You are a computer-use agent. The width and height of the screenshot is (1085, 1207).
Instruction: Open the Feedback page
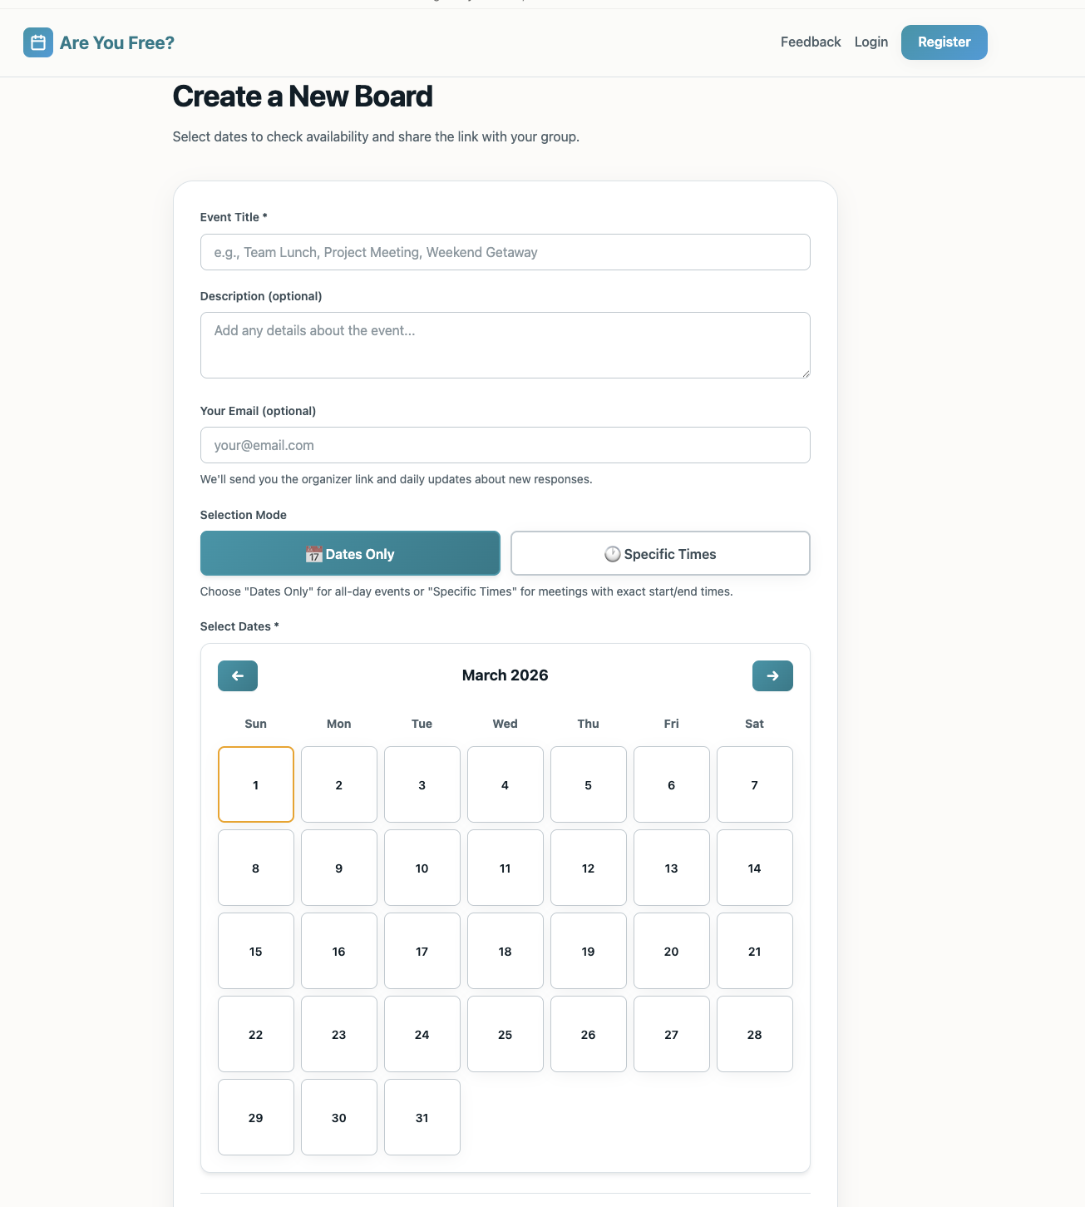(810, 42)
